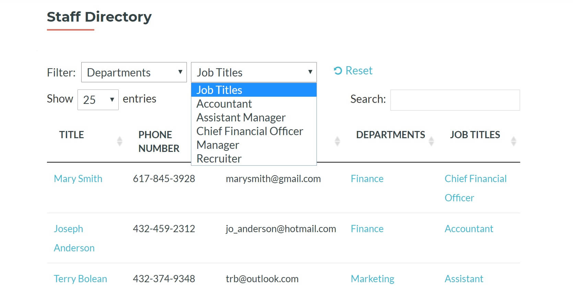Open the Show entries dropdown showing 25
Image resolution: width=573 pixels, height=287 pixels.
(x=98, y=99)
